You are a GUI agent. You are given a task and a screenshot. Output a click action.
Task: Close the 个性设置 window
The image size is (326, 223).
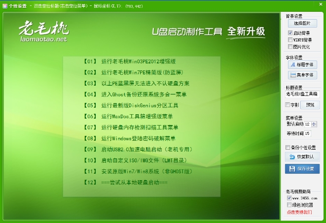(321, 4)
